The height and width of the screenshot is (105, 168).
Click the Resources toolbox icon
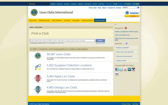pos(126,28)
